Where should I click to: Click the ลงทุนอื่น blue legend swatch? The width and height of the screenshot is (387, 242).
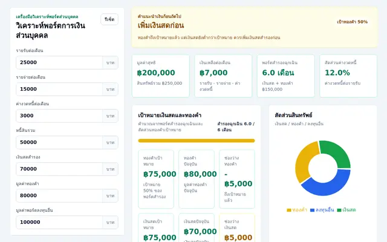tap(312, 210)
